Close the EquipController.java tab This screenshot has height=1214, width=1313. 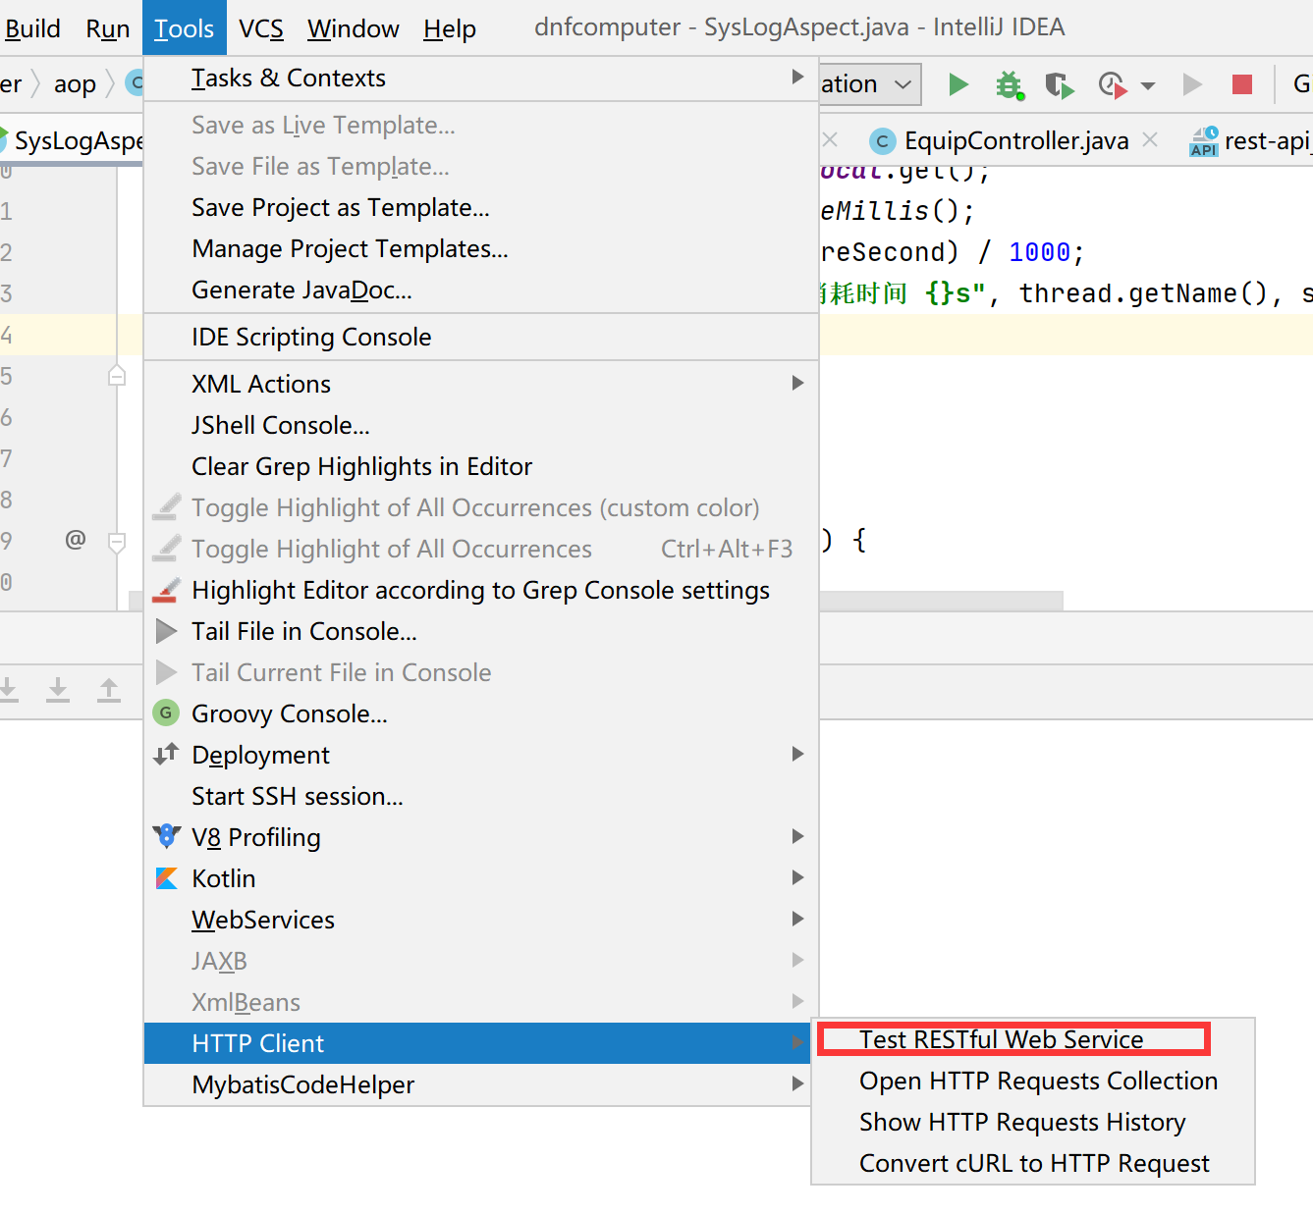pyautogui.click(x=1150, y=140)
